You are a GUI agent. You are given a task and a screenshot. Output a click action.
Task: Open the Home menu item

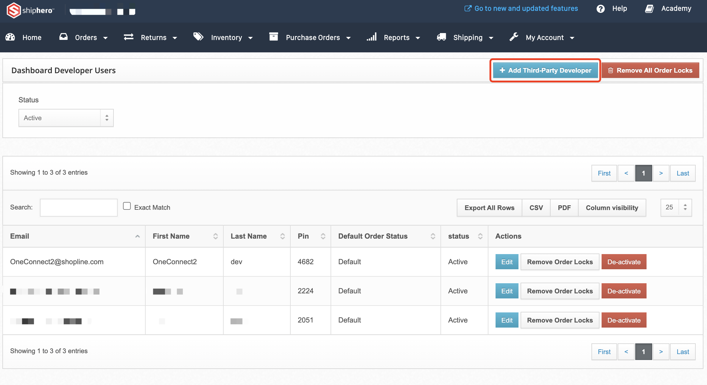click(x=32, y=37)
